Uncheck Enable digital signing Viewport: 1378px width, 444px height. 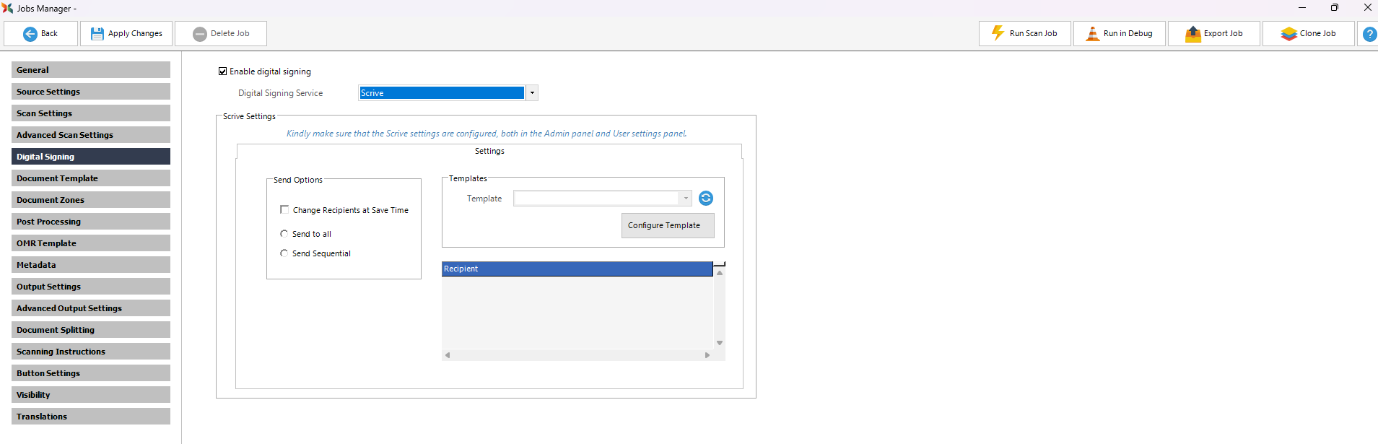click(223, 71)
